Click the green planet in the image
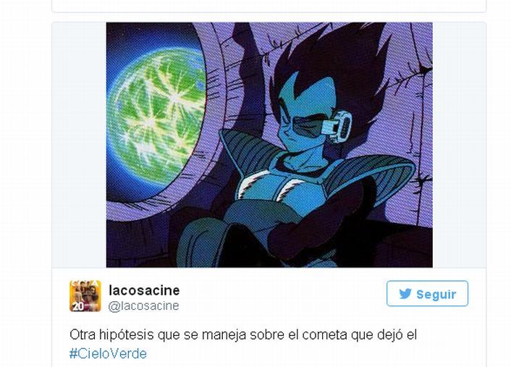Image resolution: width=511 pixels, height=367 pixels. click(x=156, y=116)
